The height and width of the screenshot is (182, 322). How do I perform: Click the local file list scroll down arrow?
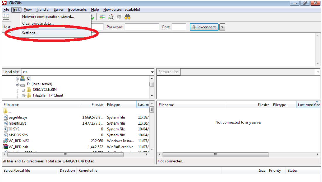coord(152,149)
